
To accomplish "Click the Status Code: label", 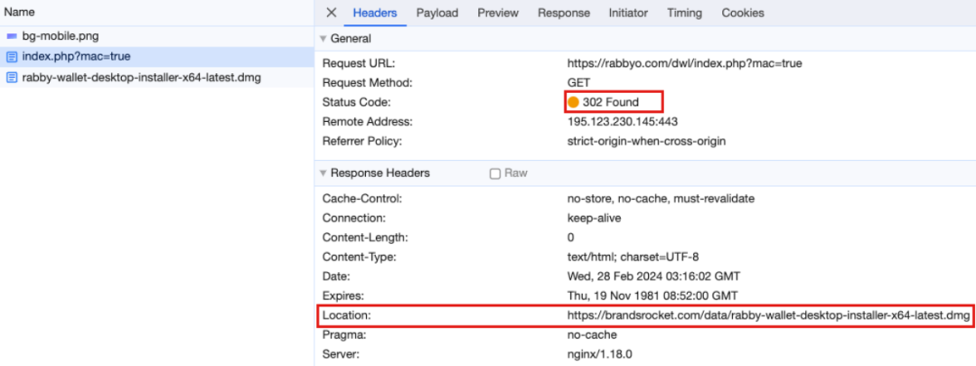I will [x=357, y=101].
